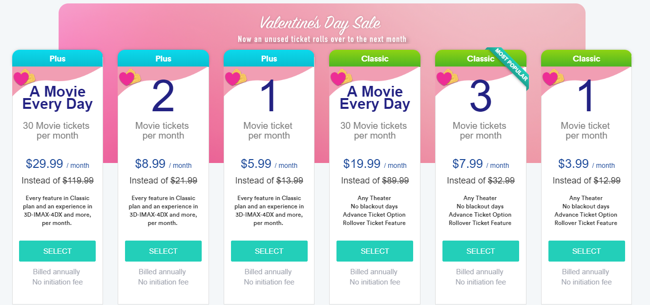650x305 pixels.
Task: Click the $7.99 / month price
Action: pos(481,164)
